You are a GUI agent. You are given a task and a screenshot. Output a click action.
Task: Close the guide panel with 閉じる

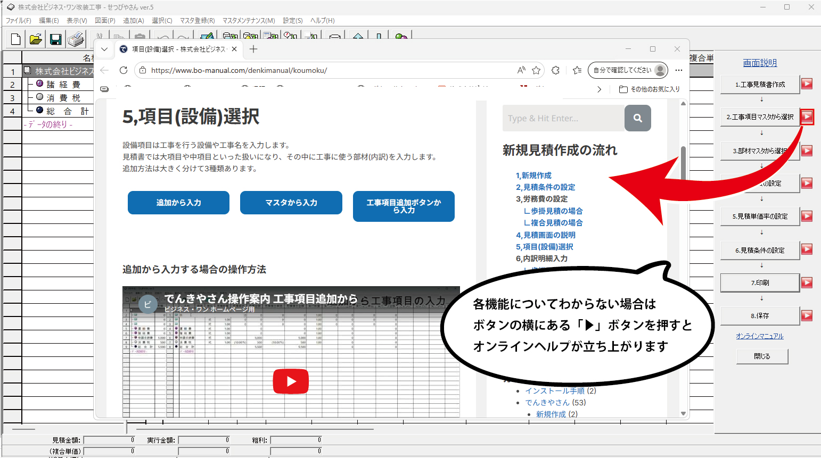click(x=762, y=356)
